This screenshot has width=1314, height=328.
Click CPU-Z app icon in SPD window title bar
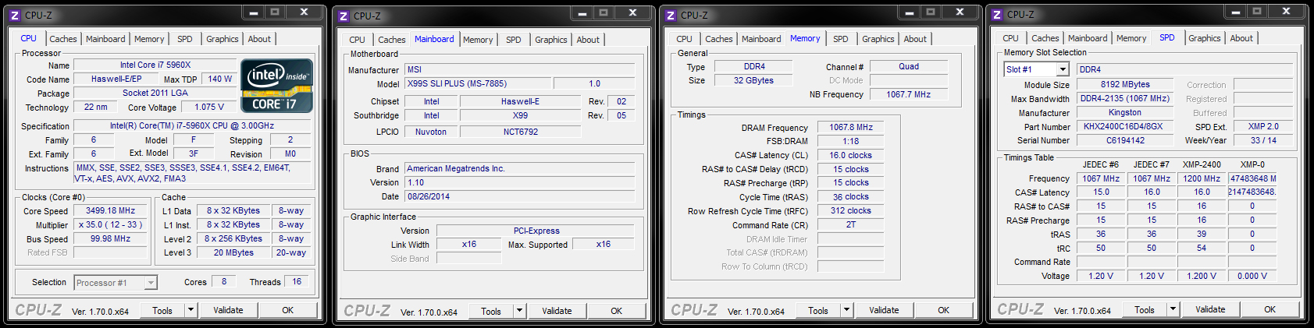pyautogui.click(x=997, y=14)
